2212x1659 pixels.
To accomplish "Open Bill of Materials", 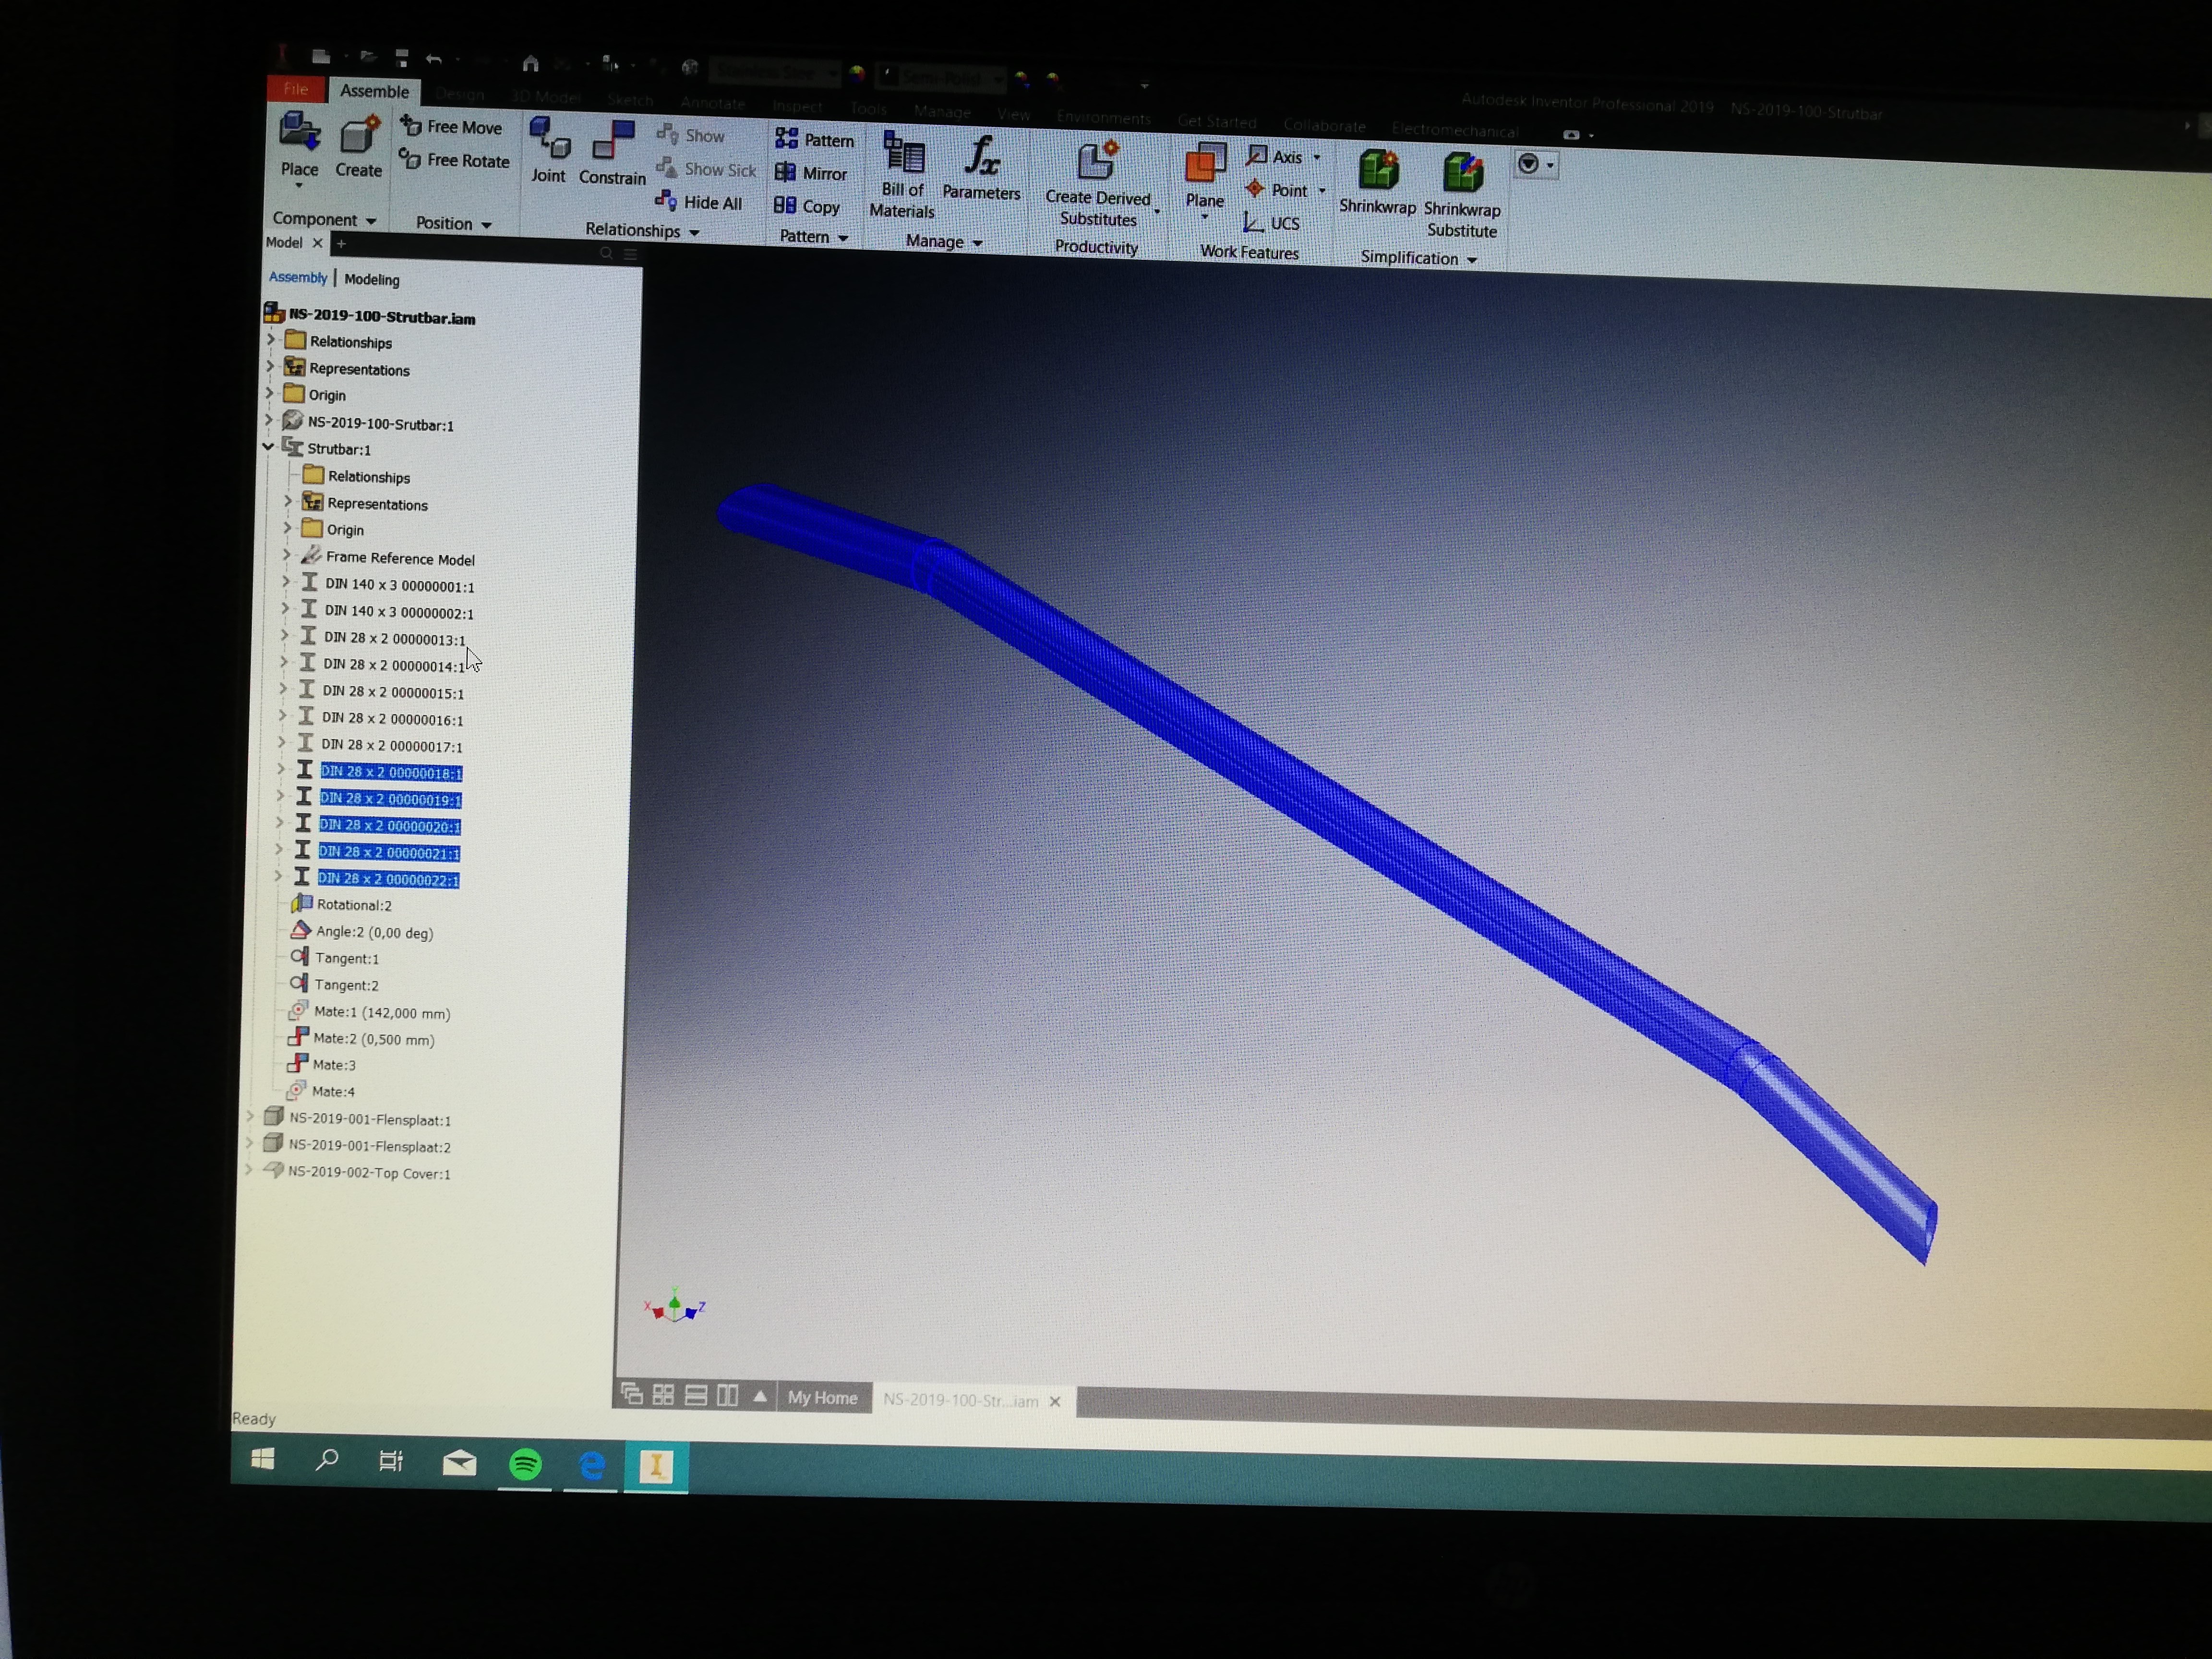I will [902, 175].
